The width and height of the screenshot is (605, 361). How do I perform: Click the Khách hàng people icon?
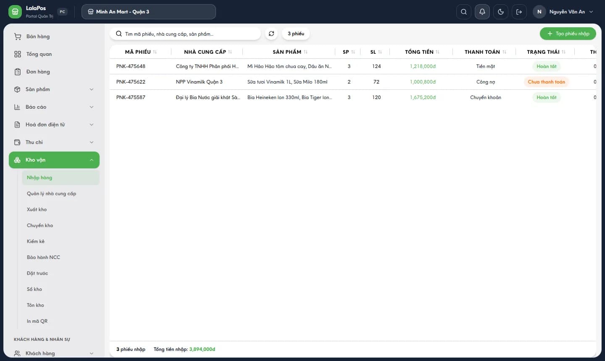pyautogui.click(x=17, y=353)
